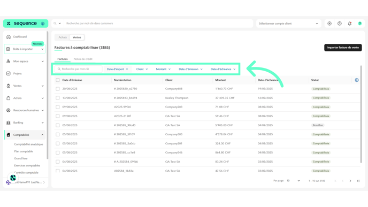Open Projets checkmark icon

[x=9, y=73]
